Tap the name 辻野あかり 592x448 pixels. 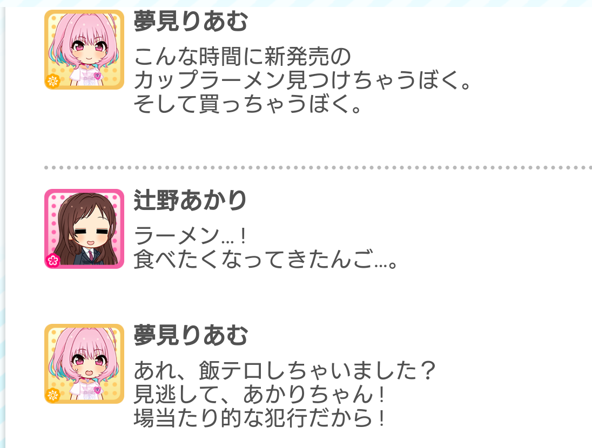(x=190, y=200)
